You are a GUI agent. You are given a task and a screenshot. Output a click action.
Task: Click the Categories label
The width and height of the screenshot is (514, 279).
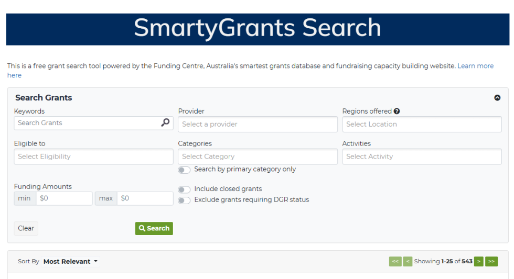click(x=195, y=143)
